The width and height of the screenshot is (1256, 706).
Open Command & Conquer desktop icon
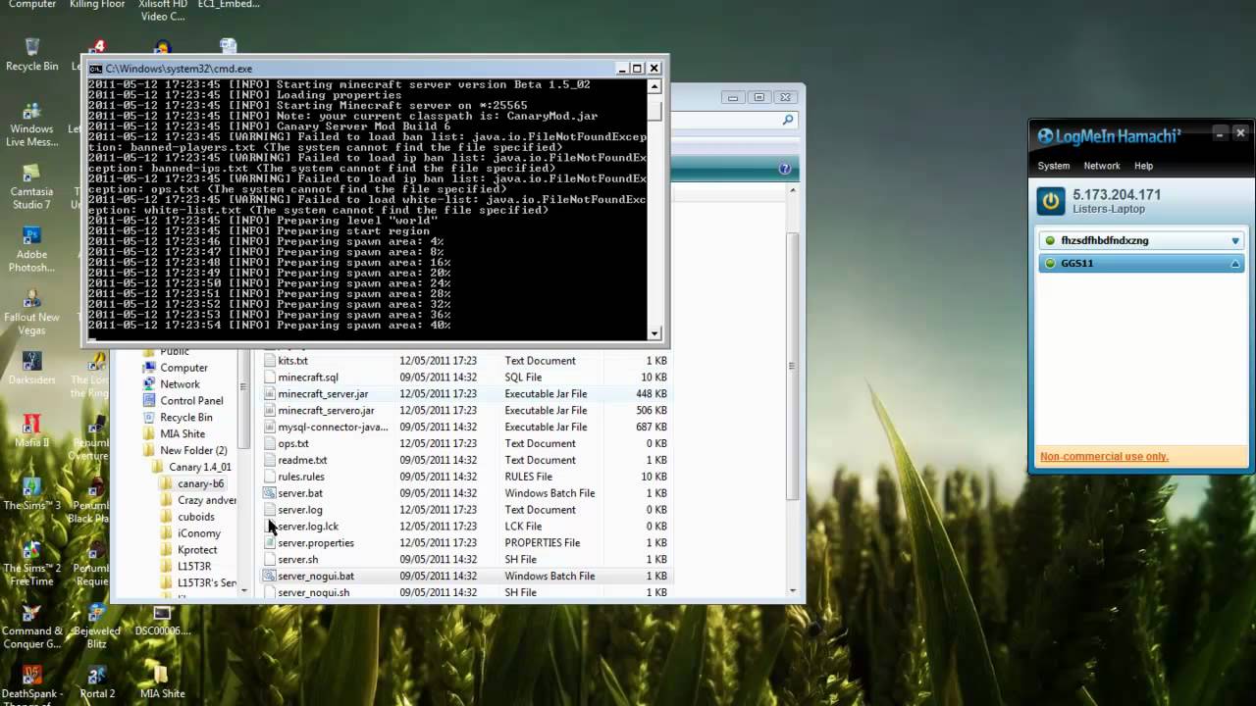click(31, 625)
